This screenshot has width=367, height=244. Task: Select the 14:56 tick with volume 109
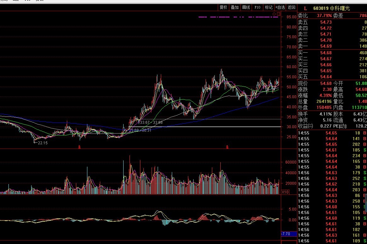pos(332,241)
